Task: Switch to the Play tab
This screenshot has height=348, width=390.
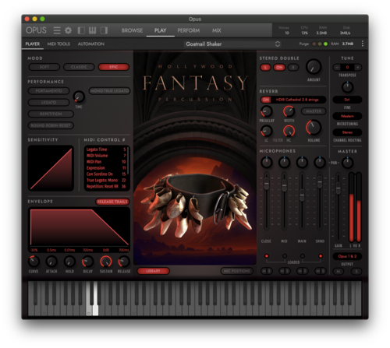Action: tap(160, 30)
